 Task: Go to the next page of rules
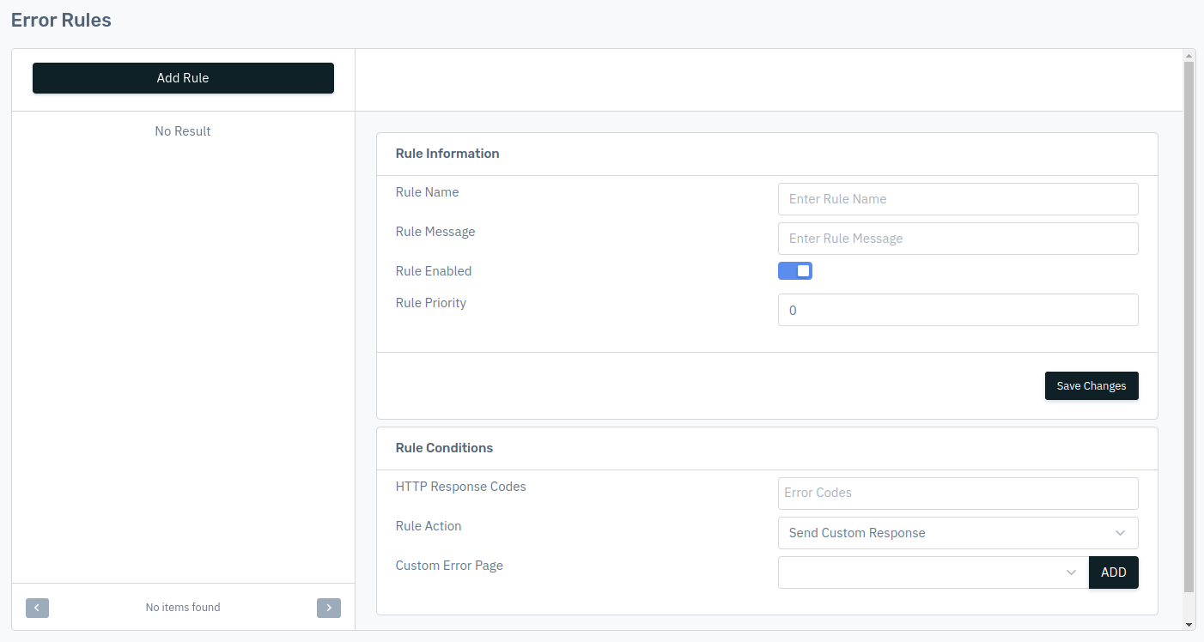[329, 608]
